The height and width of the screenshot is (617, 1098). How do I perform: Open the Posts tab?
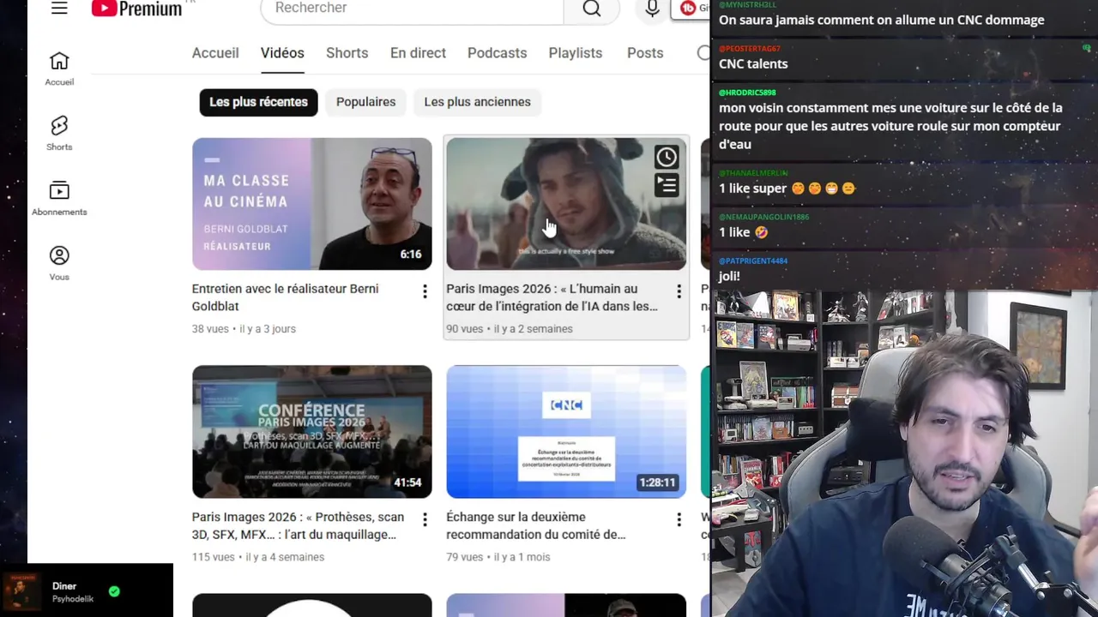[645, 53]
